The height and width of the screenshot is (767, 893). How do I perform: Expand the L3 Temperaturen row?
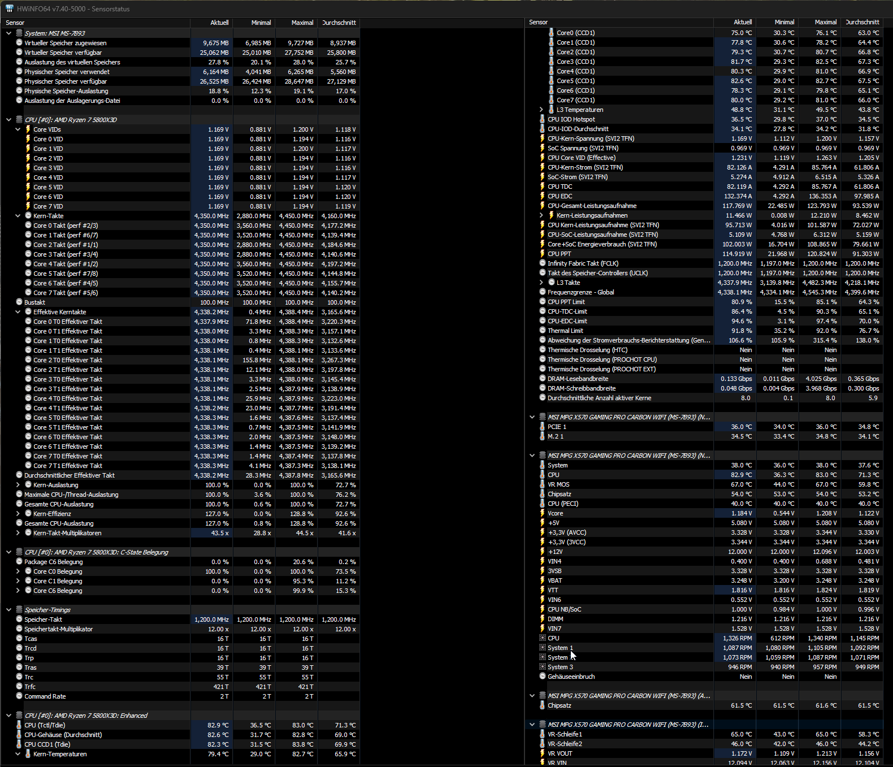(x=541, y=110)
